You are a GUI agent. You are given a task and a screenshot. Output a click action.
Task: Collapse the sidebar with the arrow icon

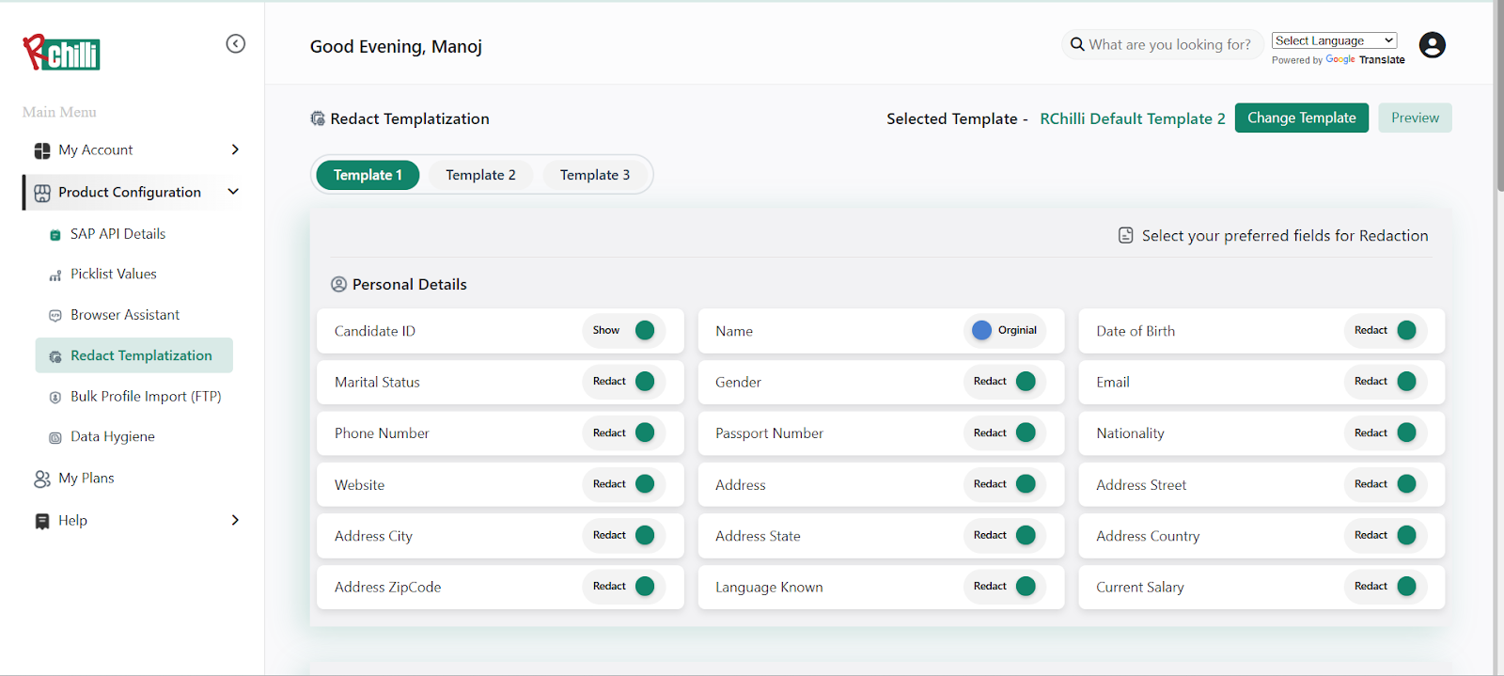(x=236, y=44)
